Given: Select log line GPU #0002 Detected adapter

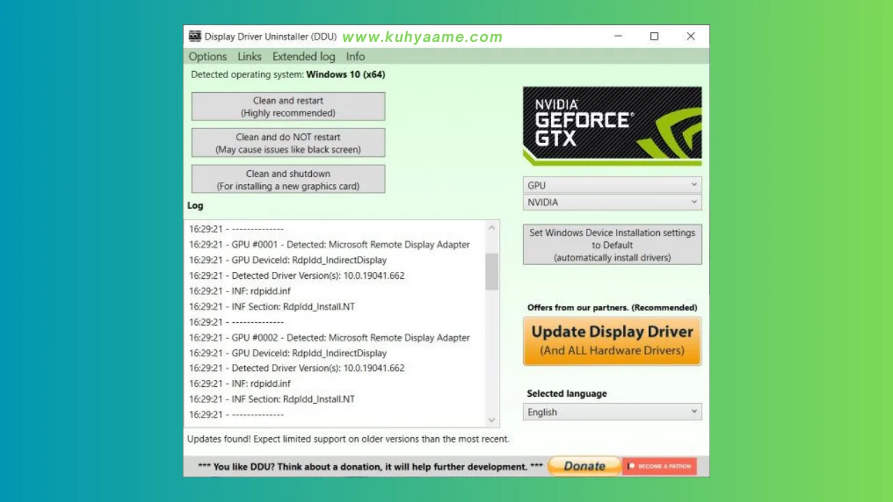Looking at the screenshot, I should pyautogui.click(x=329, y=337).
